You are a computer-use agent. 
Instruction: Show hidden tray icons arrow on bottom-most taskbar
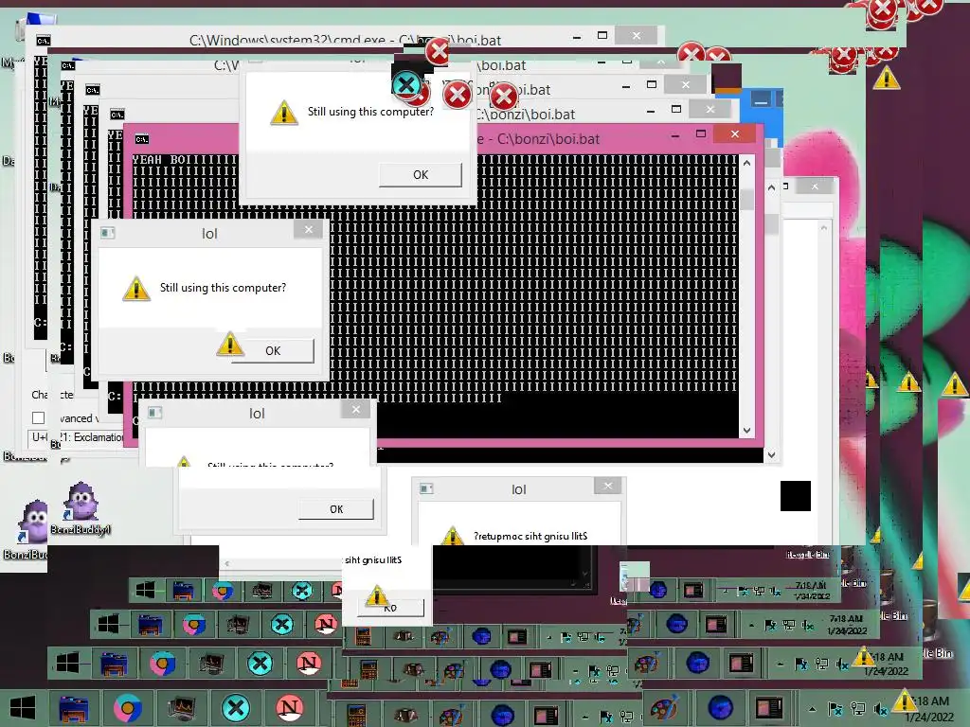(x=812, y=709)
